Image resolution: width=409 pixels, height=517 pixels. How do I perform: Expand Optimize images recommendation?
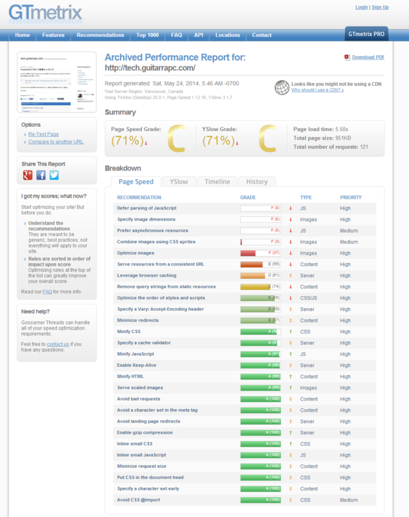pyautogui.click(x=135, y=253)
